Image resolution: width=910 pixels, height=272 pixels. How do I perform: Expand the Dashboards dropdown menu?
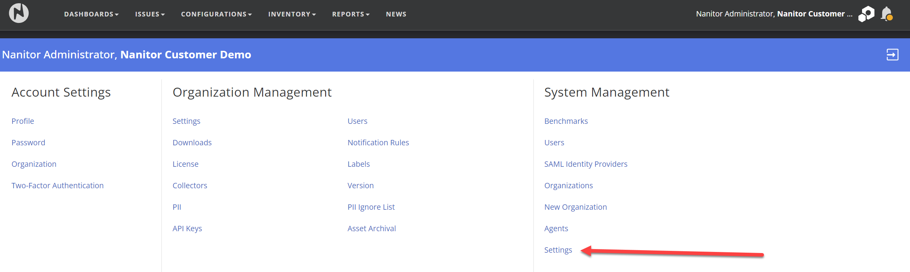[x=91, y=14]
